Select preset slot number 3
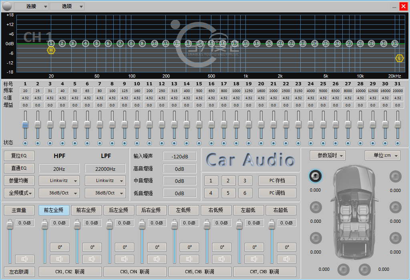Image resolution: width=410 pixels, height=280 pixels. 245,180
